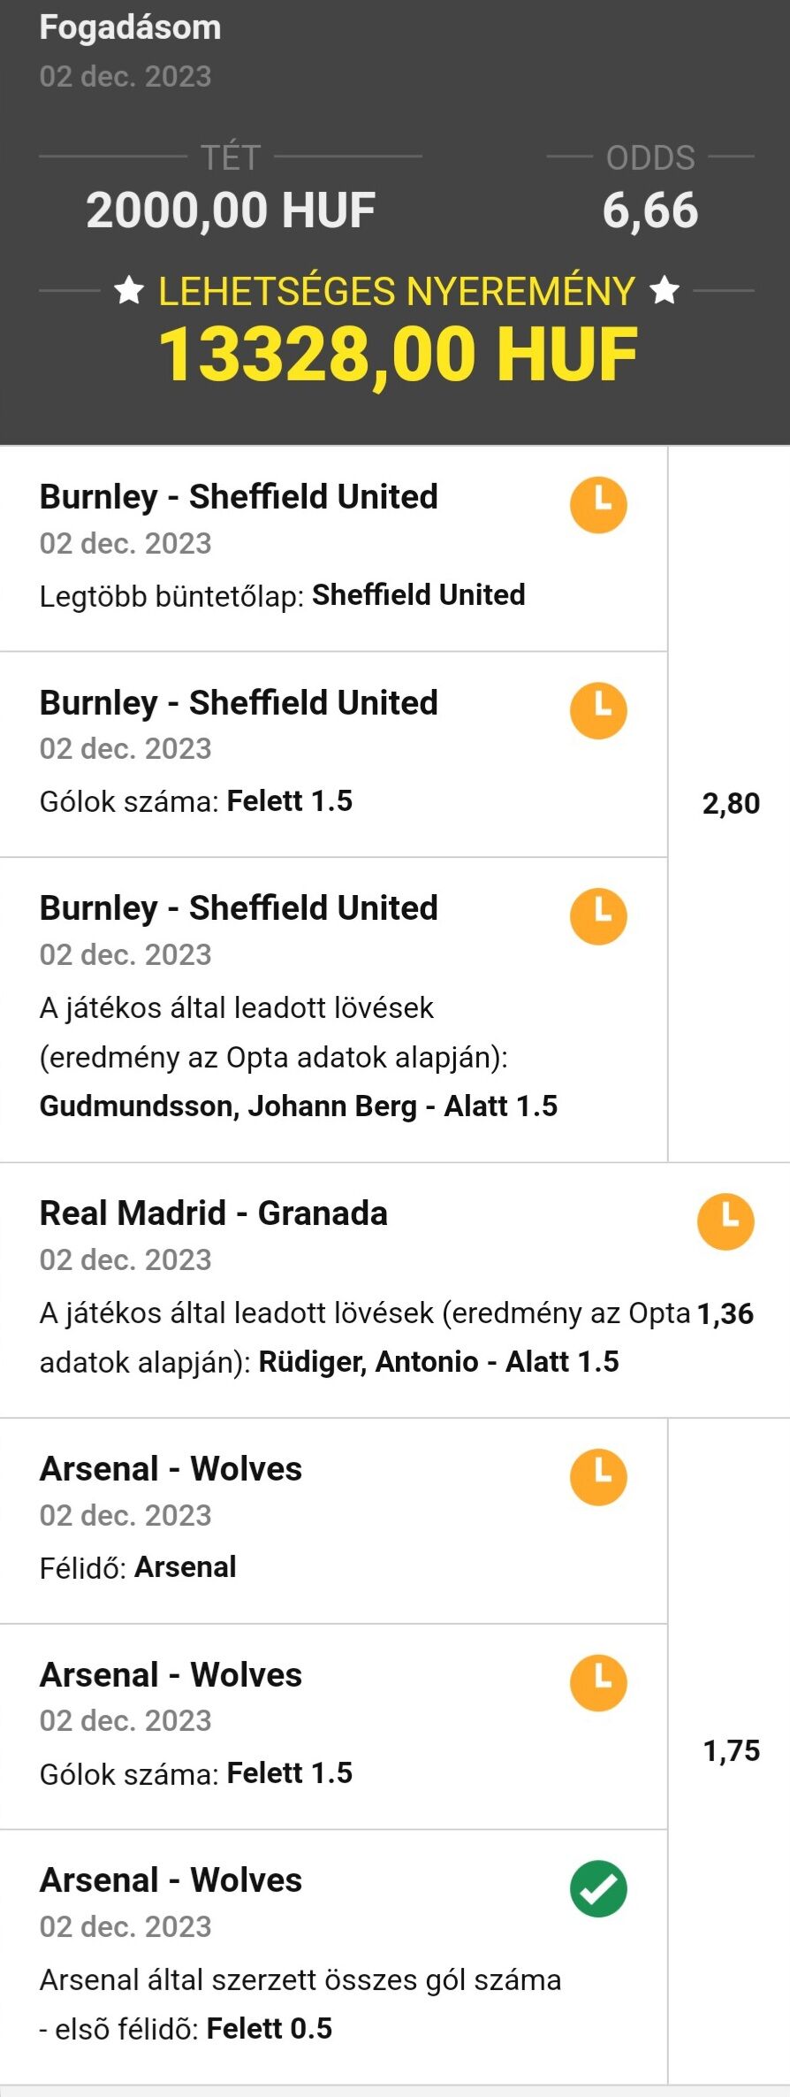790x2097 pixels.
Task: Open the Real Madrid - Granada match title
Action: tap(214, 1213)
